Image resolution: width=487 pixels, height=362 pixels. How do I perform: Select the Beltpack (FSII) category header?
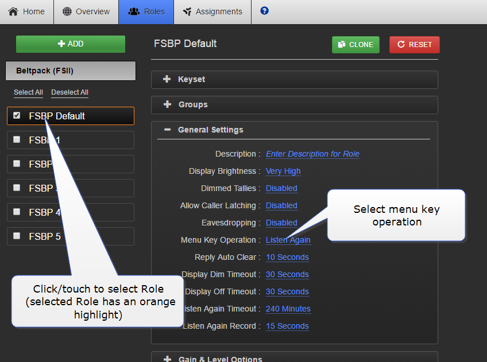coord(71,71)
